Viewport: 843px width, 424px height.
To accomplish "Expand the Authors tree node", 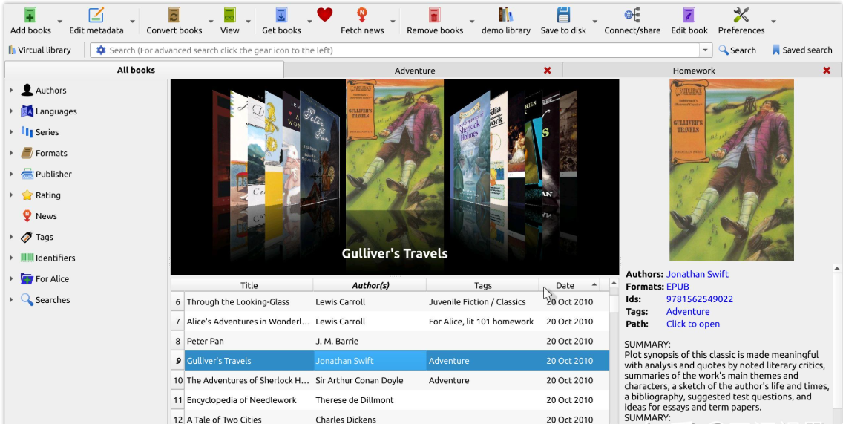I will [x=11, y=90].
